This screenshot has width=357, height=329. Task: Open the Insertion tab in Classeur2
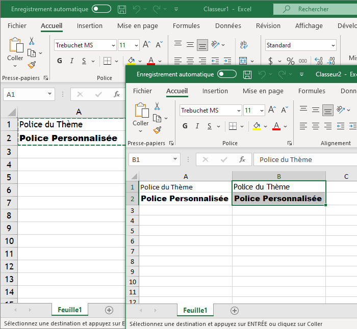click(x=215, y=91)
